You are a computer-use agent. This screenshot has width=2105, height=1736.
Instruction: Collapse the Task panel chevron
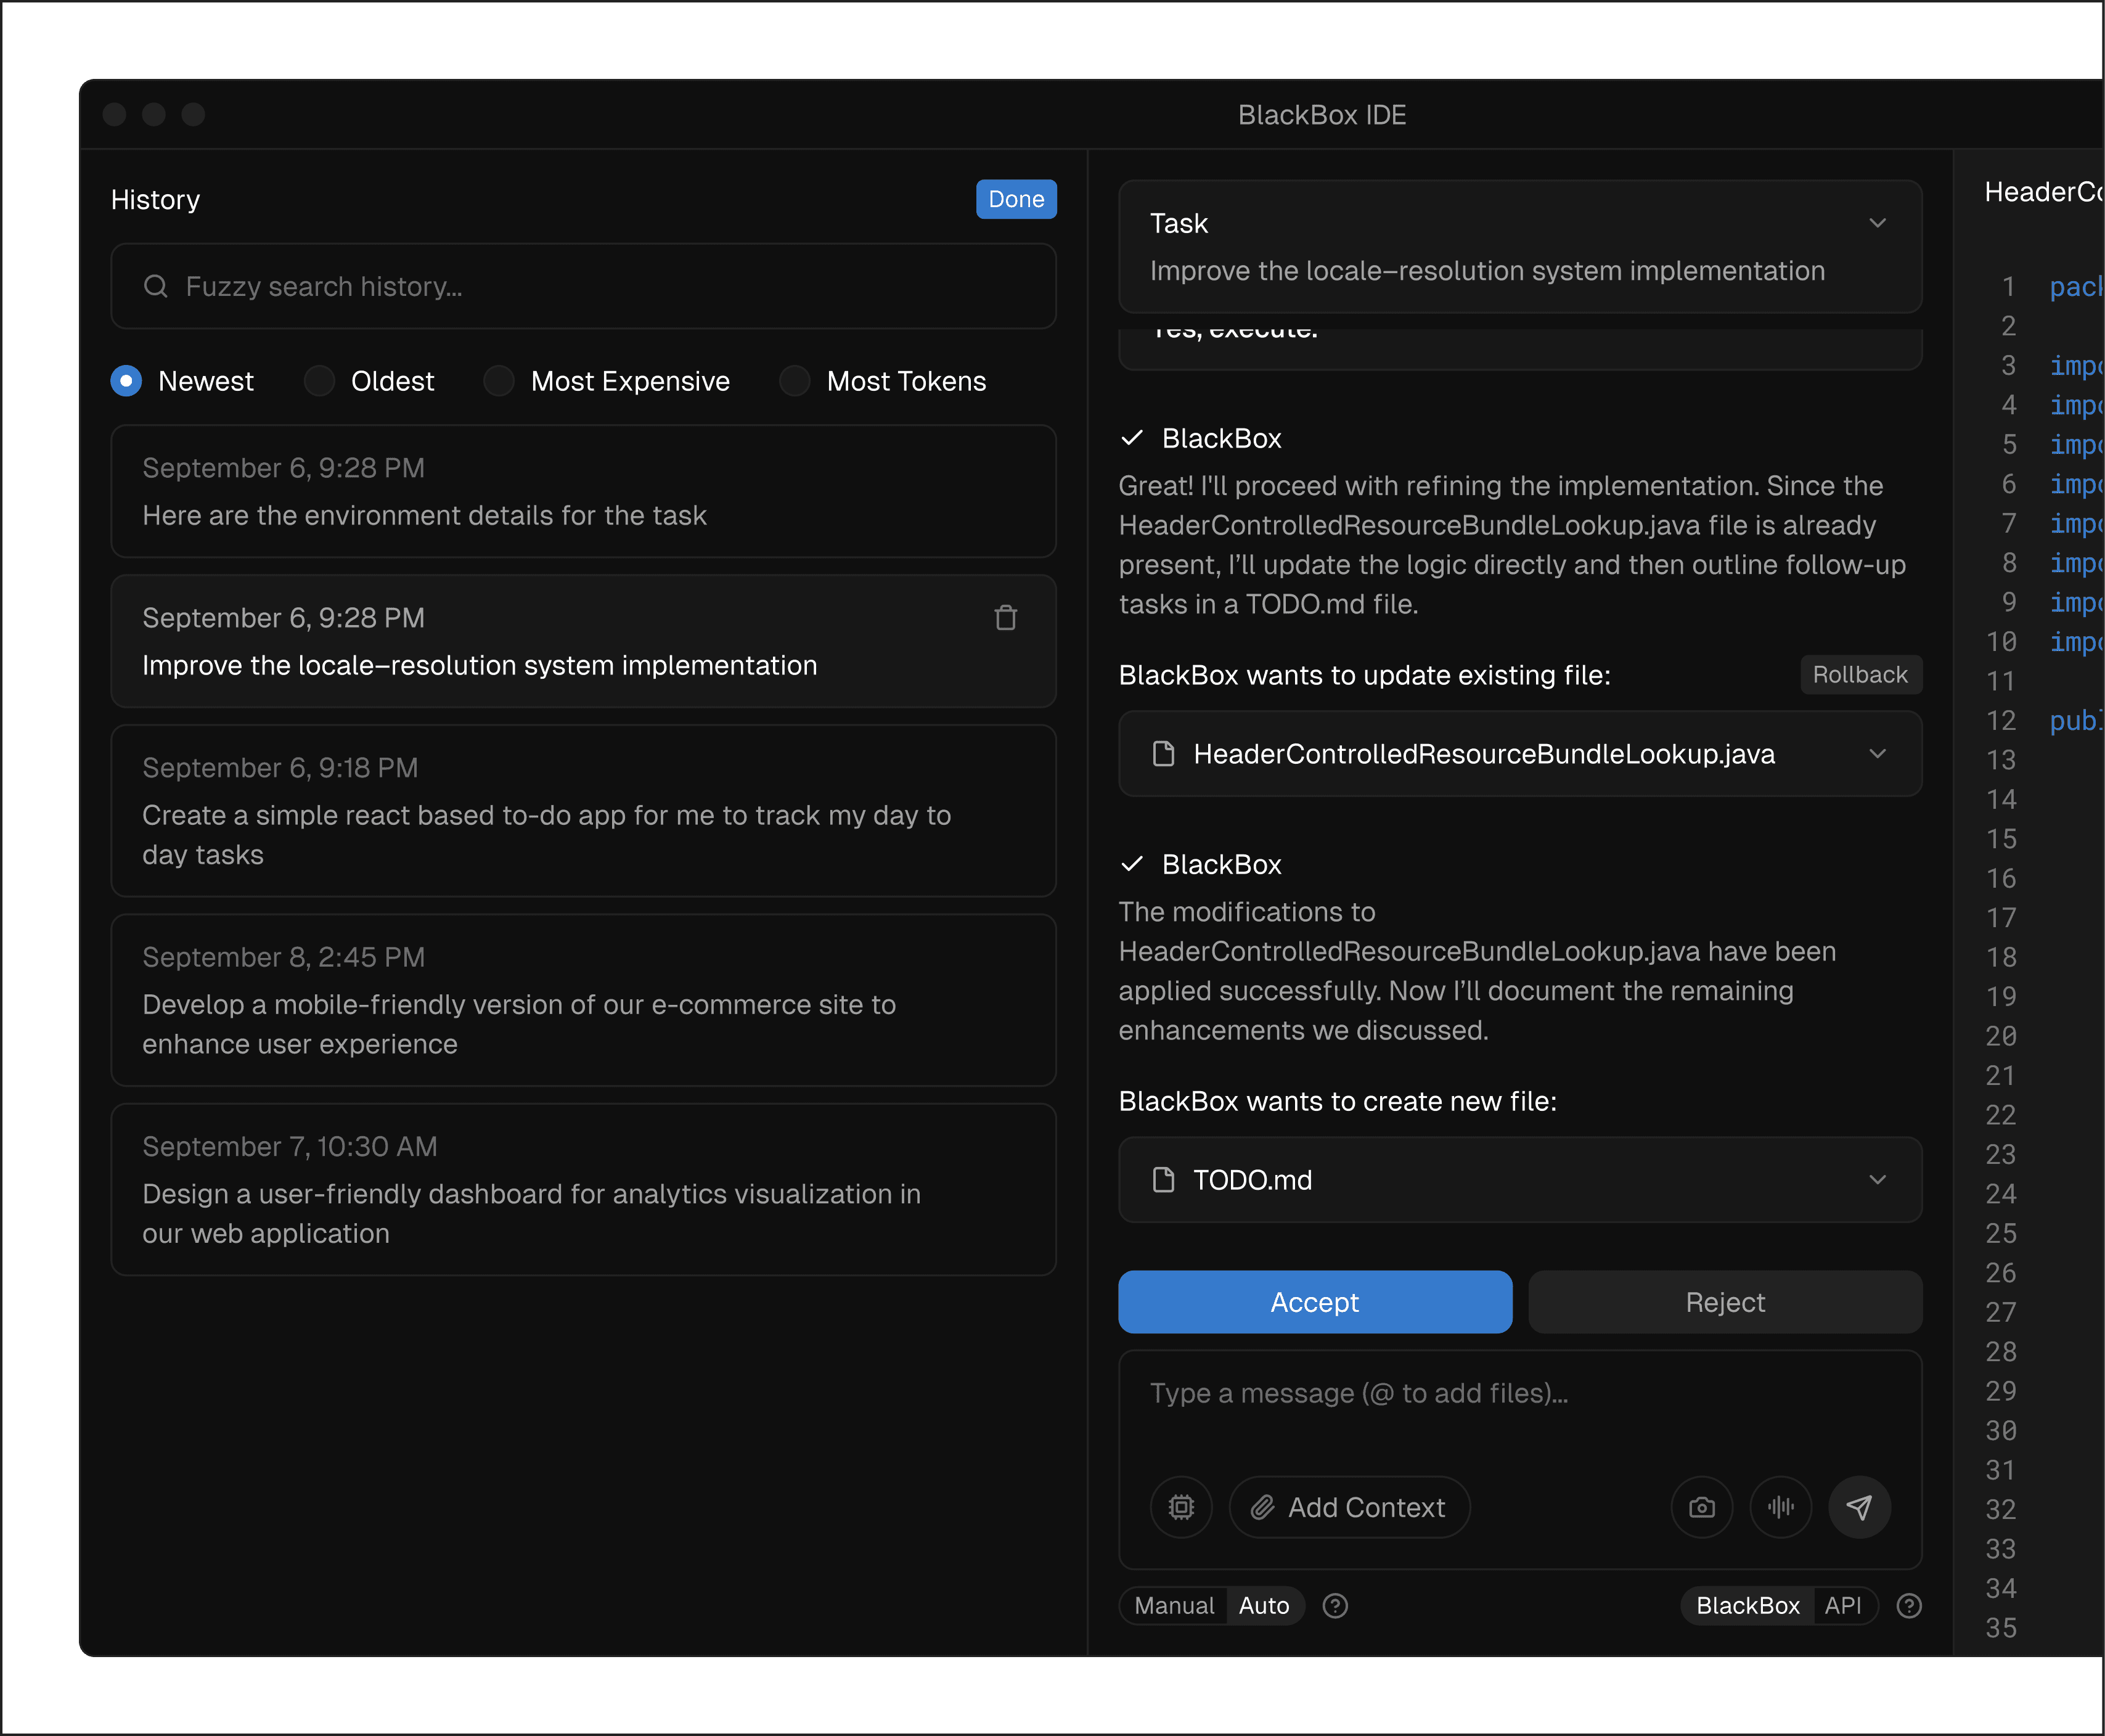tap(1877, 223)
